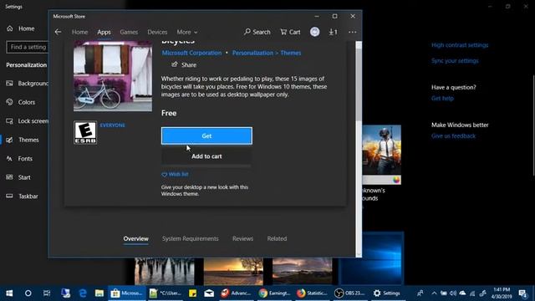
Task: Switch to Settings window on taskbar
Action: [x=386, y=293]
